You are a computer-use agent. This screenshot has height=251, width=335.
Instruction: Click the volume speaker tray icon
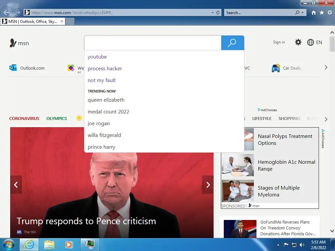coord(302,245)
